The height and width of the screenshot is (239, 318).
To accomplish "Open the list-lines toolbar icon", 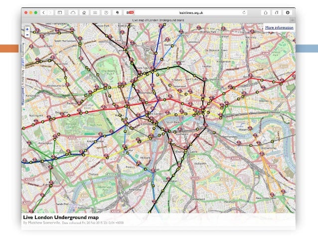I will (95, 12).
